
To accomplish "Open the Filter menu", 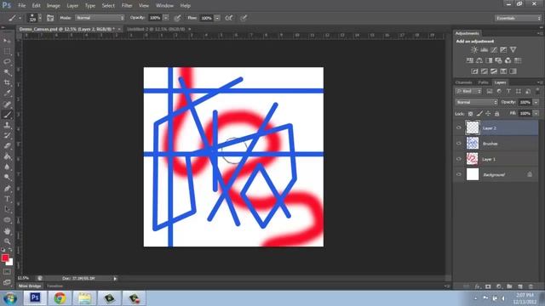I will 127,6.
